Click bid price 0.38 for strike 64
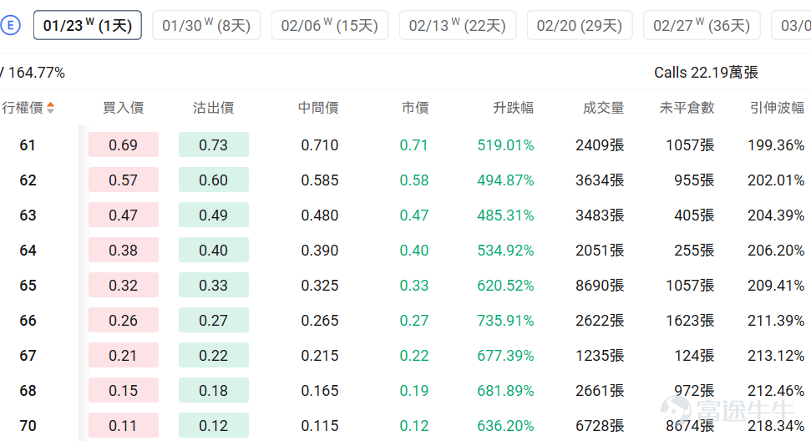The width and height of the screenshot is (811, 441). (x=123, y=251)
